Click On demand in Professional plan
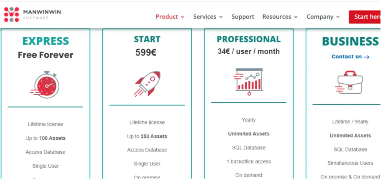 coord(249,175)
